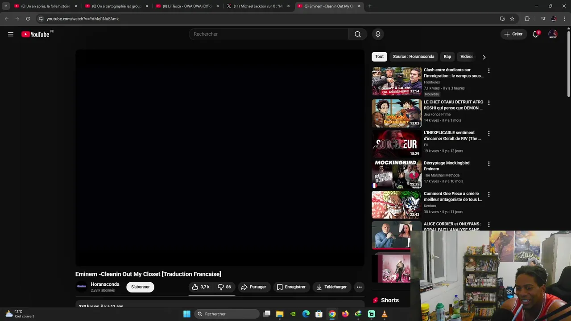The height and width of the screenshot is (321, 571).
Task: Open the YouTube hamburger guide menu
Action: 11,34
